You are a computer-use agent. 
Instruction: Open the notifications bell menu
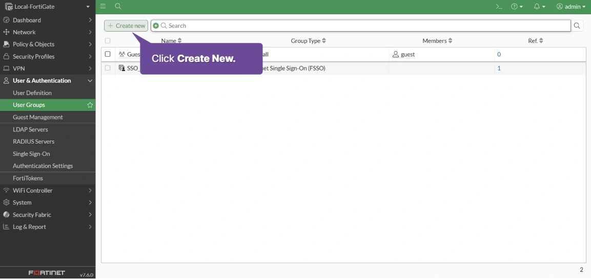539,6
